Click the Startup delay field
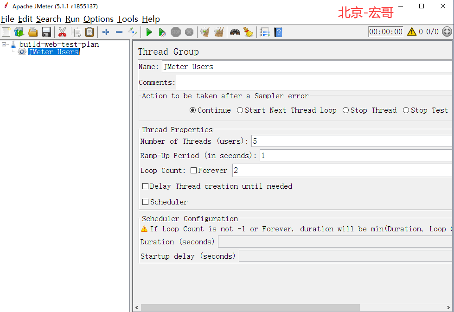Viewport: 454px width, 312px height. point(345,256)
